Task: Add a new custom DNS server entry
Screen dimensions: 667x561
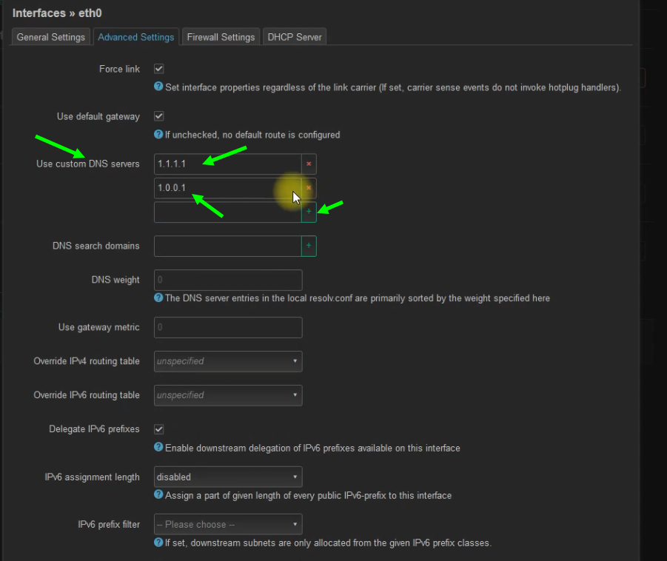Action: (309, 212)
